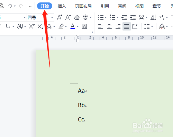173x137 pixels.
Task: Click the left indent box on the ruler
Action: tap(78, 41)
